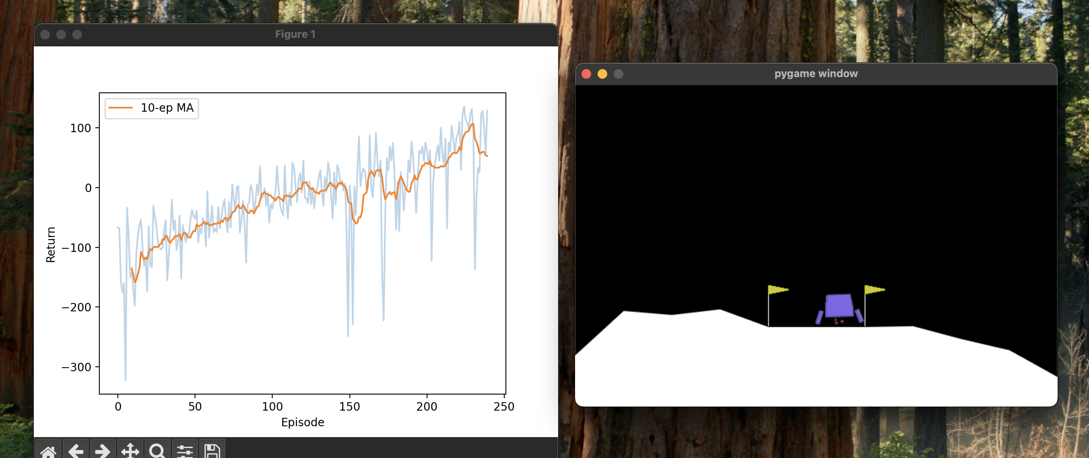Open the configure subplots sliders

tap(185, 451)
